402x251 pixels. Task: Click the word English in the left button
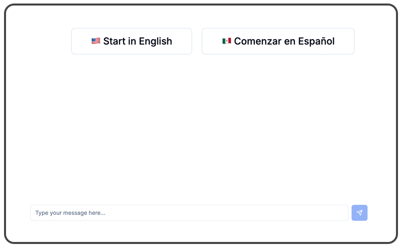pos(155,42)
